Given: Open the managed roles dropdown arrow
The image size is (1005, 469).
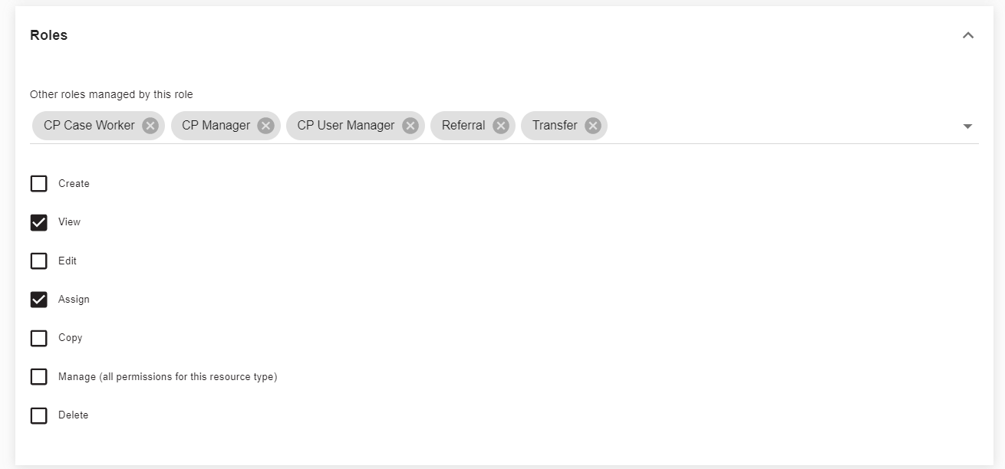Looking at the screenshot, I should click(x=967, y=126).
